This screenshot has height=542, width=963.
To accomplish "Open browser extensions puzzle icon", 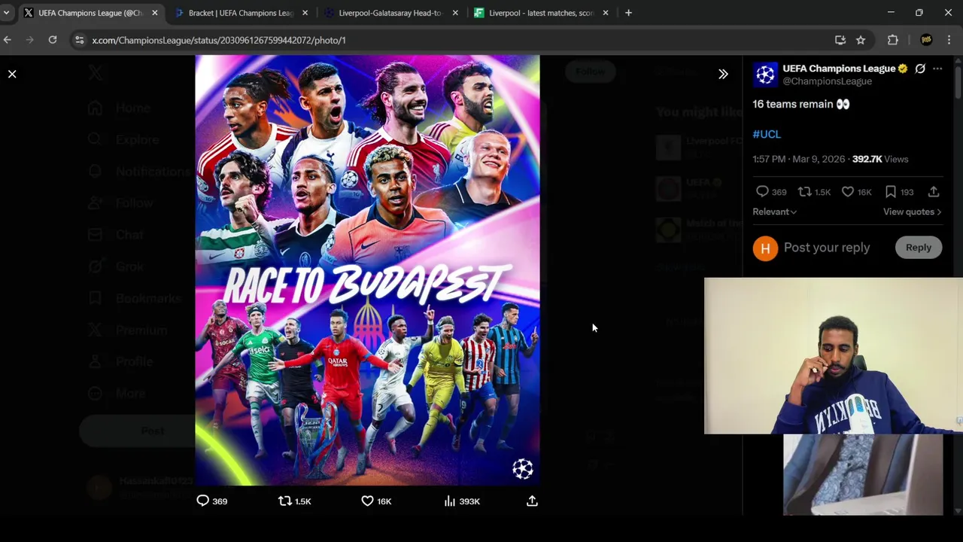I will pos(893,40).
